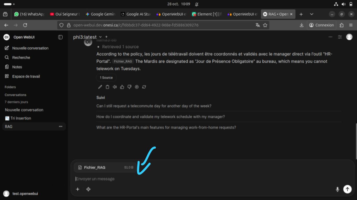Give the response a thumbs down
The width and height of the screenshot is (357, 200).
[129, 87]
